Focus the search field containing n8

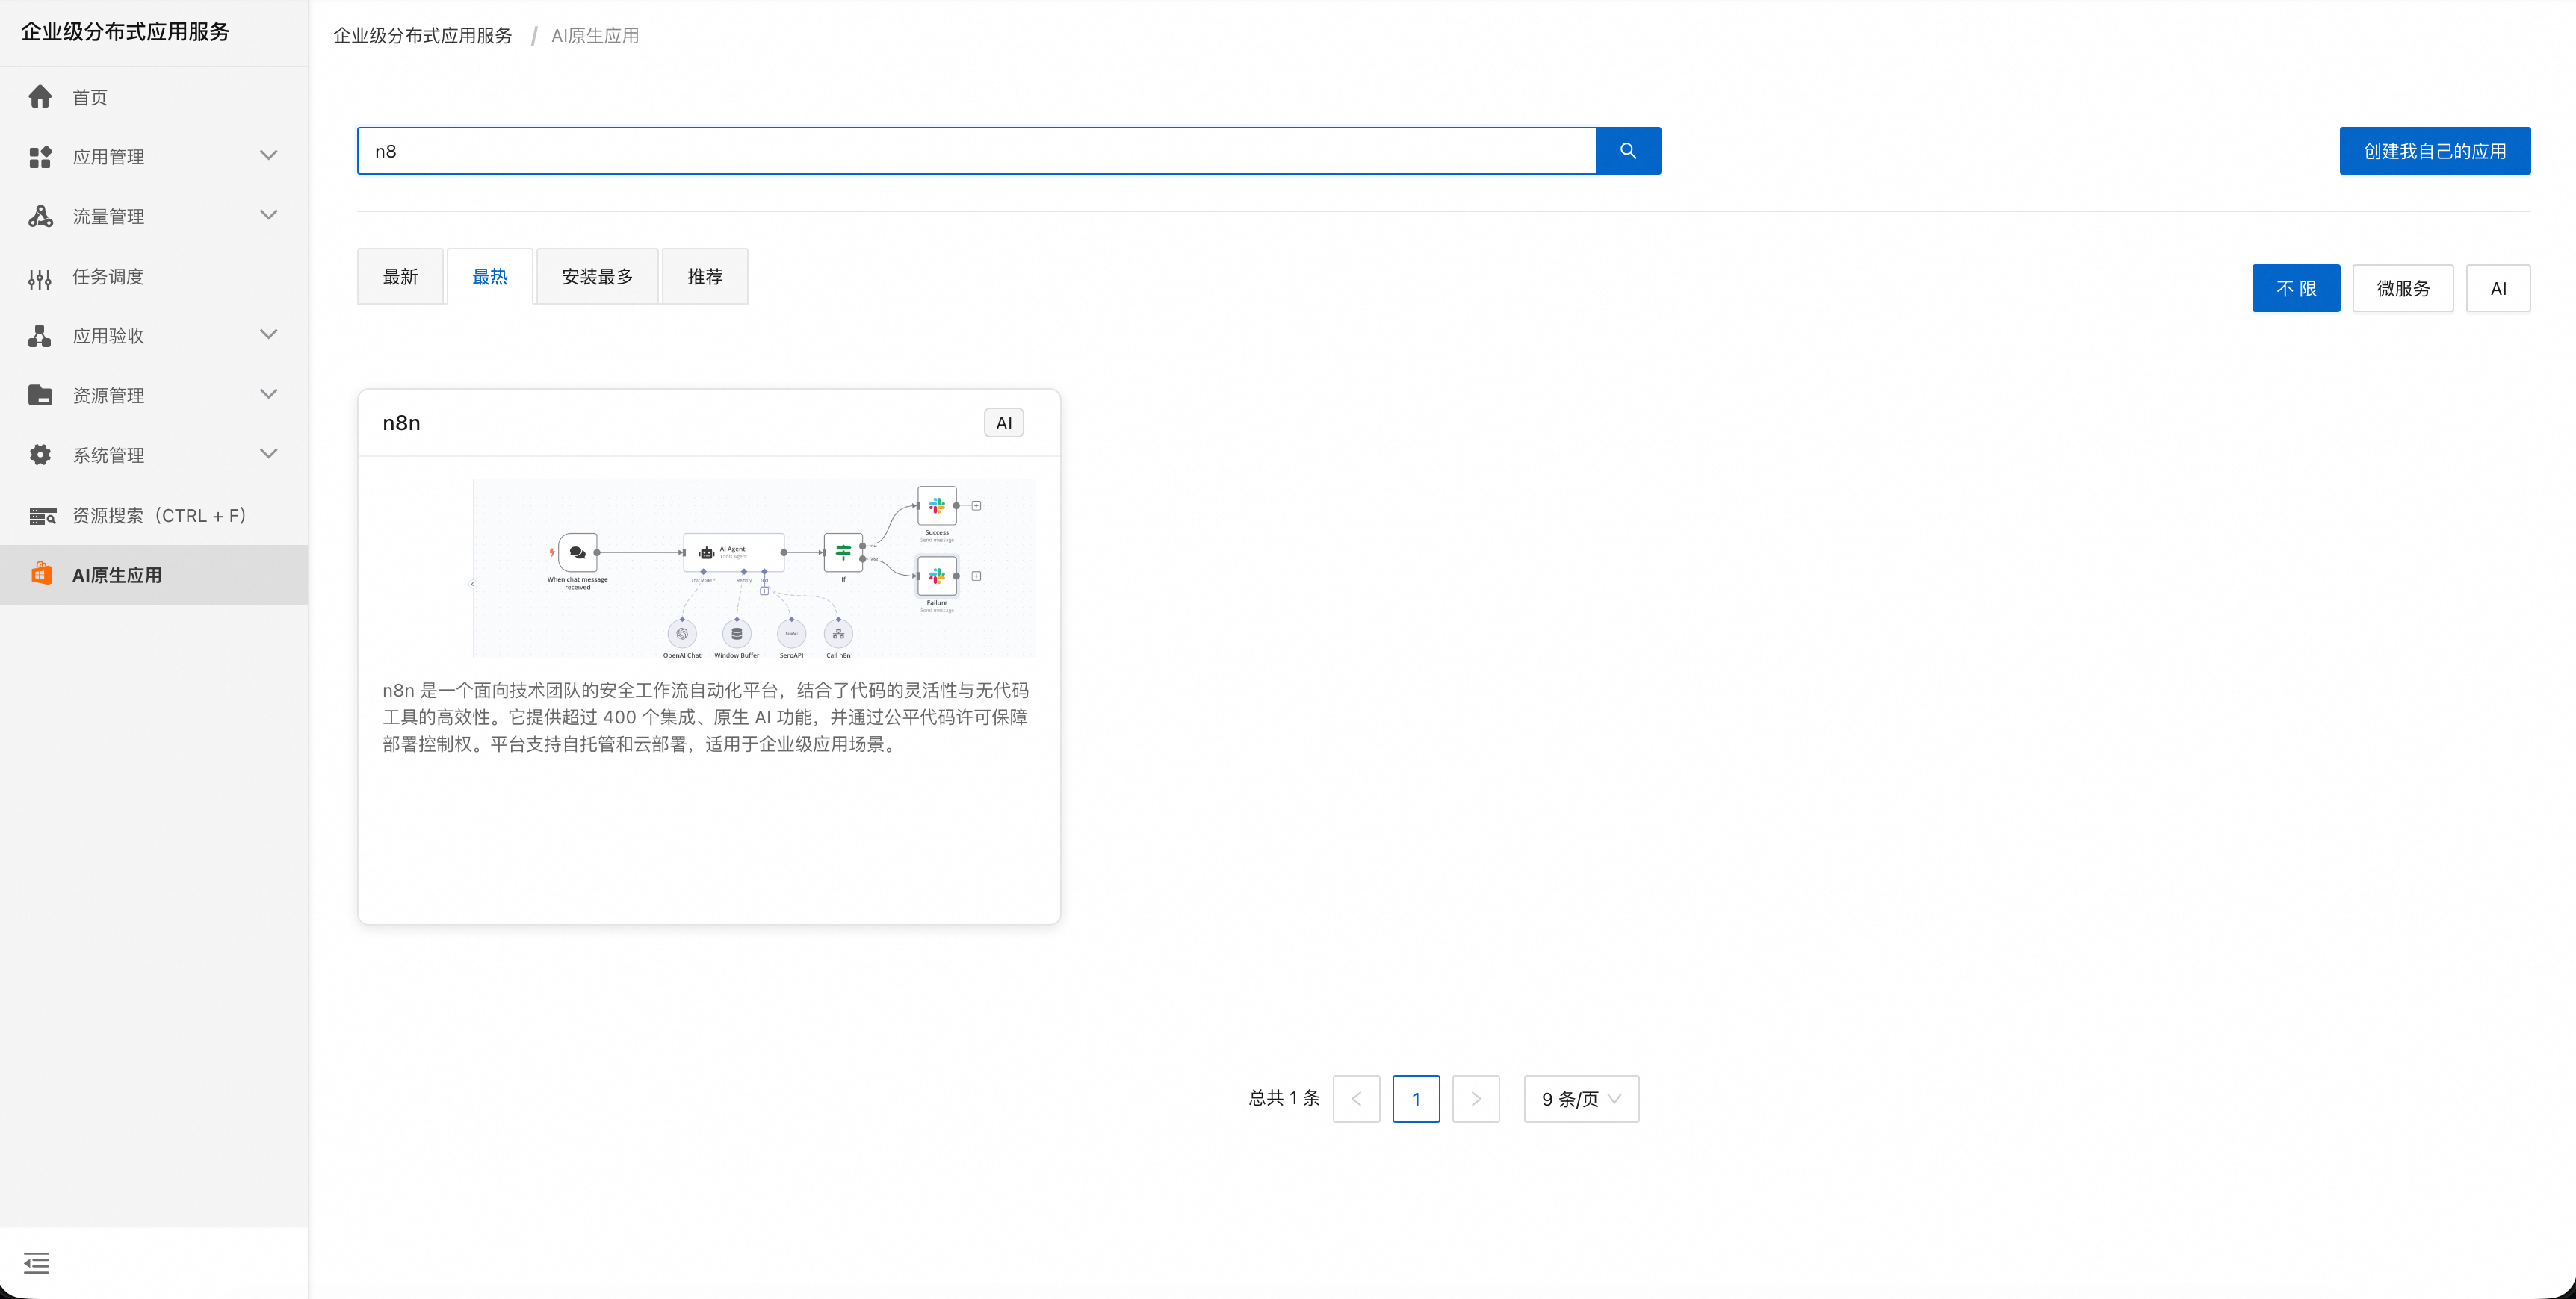(975, 151)
